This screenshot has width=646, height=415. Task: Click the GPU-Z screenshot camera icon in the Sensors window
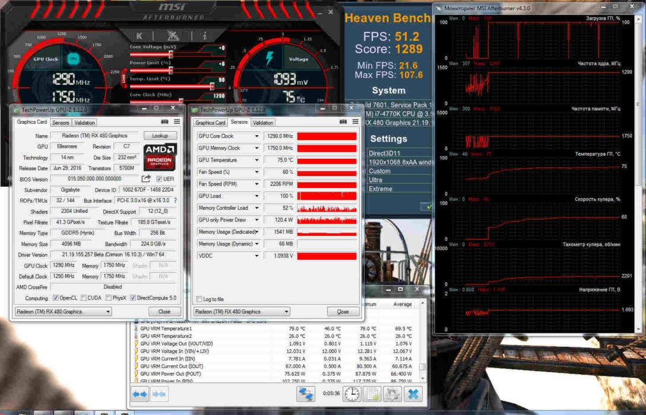[x=344, y=122]
